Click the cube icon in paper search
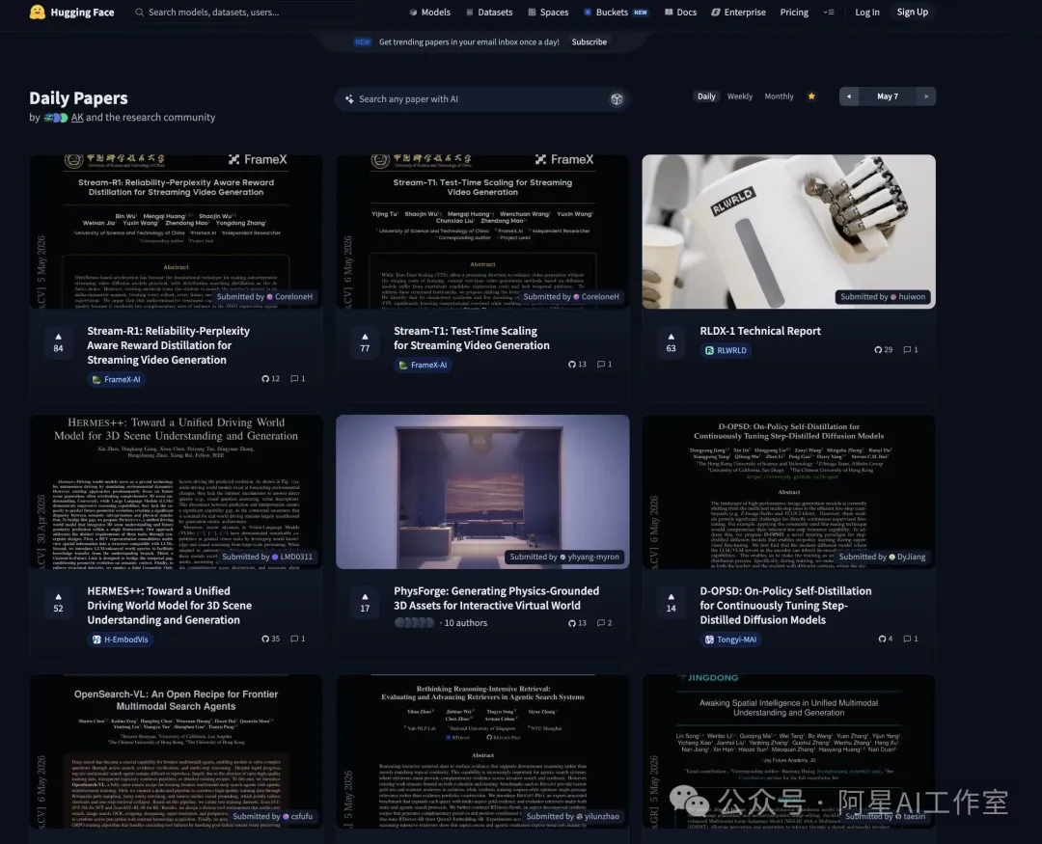The width and height of the screenshot is (1042, 844). click(617, 99)
